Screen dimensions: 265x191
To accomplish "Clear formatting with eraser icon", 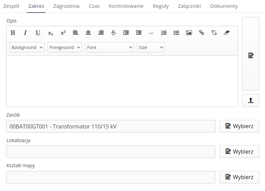I will pyautogui.click(x=227, y=33).
